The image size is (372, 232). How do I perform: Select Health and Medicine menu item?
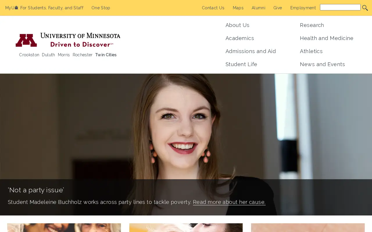point(327,38)
